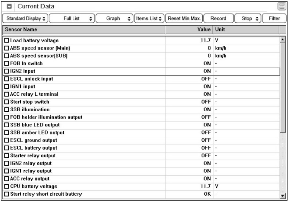Click the Record button
The height and width of the screenshot is (202, 289).
click(218, 19)
